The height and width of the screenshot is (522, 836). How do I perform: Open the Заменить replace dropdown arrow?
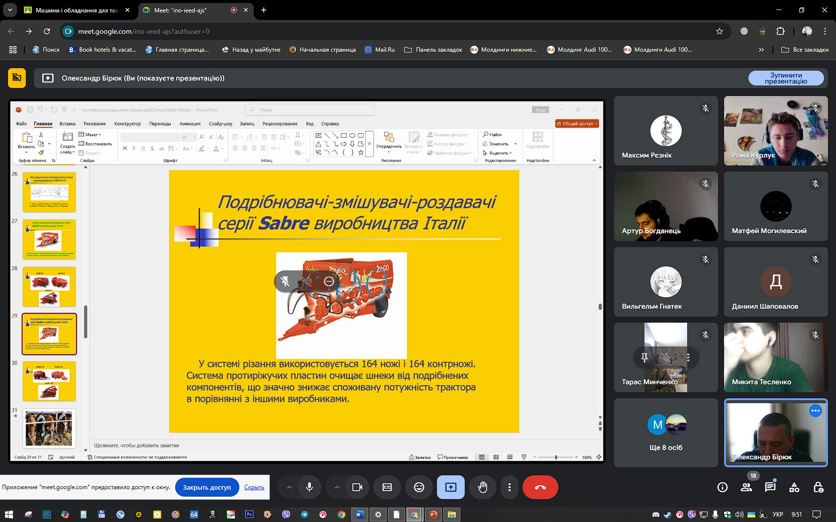516,144
